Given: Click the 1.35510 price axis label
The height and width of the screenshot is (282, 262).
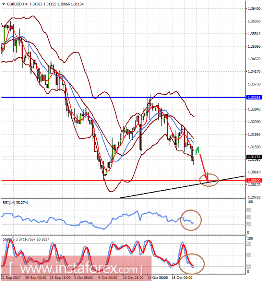Looking at the screenshot, I should click(x=254, y=34).
